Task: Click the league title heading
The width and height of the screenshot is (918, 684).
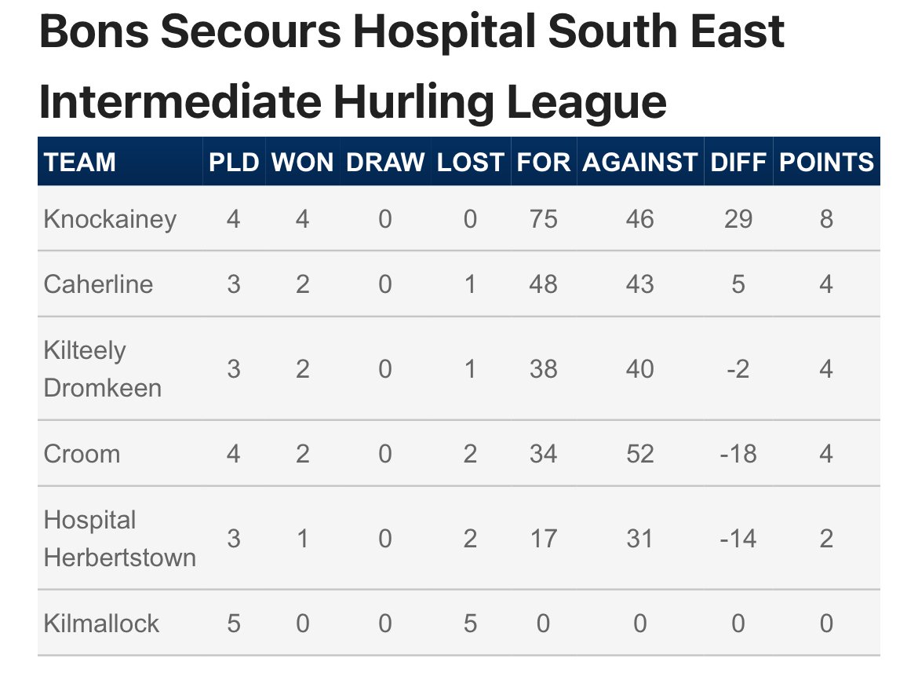Action: pos(412,66)
